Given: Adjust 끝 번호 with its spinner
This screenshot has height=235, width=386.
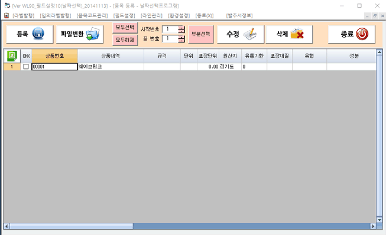Looking at the screenshot, I should pyautogui.click(x=181, y=39).
